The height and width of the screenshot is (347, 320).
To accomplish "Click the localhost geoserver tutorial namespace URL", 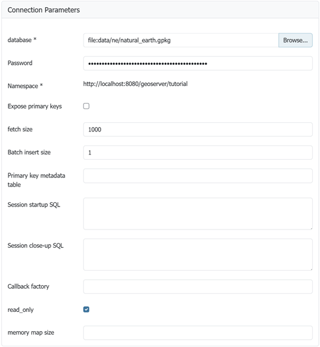I will [x=135, y=84].
